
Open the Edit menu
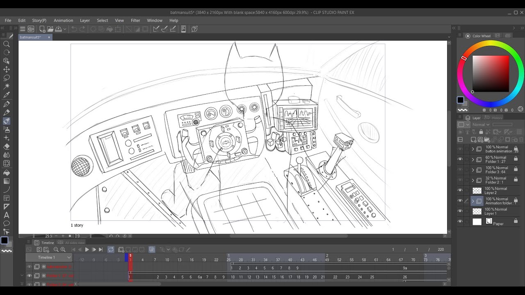click(22, 20)
